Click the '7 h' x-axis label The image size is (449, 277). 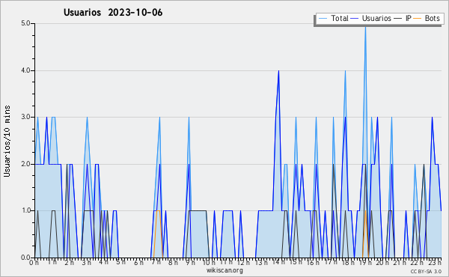point(156,262)
